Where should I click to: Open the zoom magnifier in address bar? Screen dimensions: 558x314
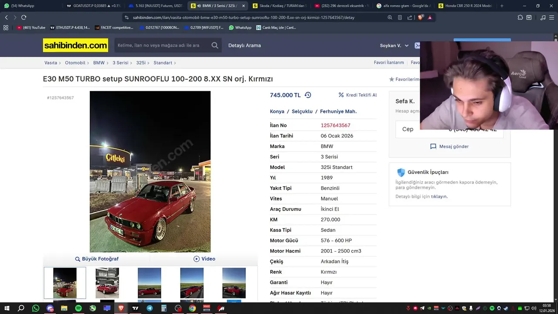[x=390, y=17]
